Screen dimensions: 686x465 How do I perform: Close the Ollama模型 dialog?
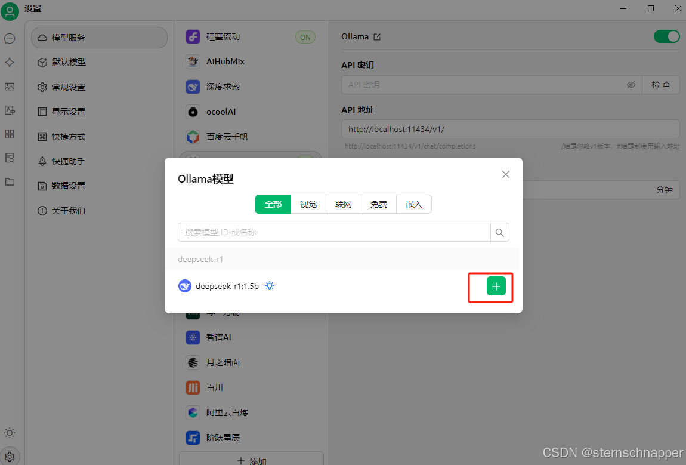tap(506, 174)
